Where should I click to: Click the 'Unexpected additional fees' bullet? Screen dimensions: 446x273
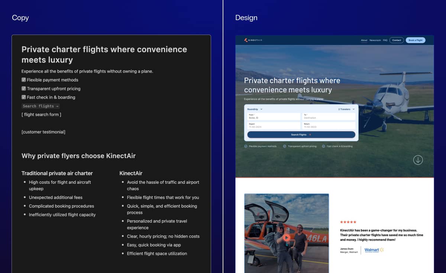(56, 197)
